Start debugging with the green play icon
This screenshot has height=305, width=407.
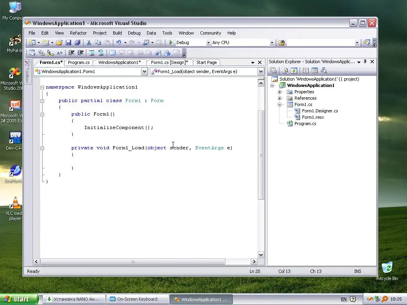[x=171, y=42]
